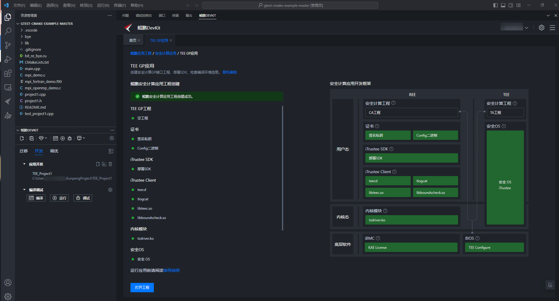Toggle the secondary sidebar layout
Viewport: 559px width, 301px height.
511,5
